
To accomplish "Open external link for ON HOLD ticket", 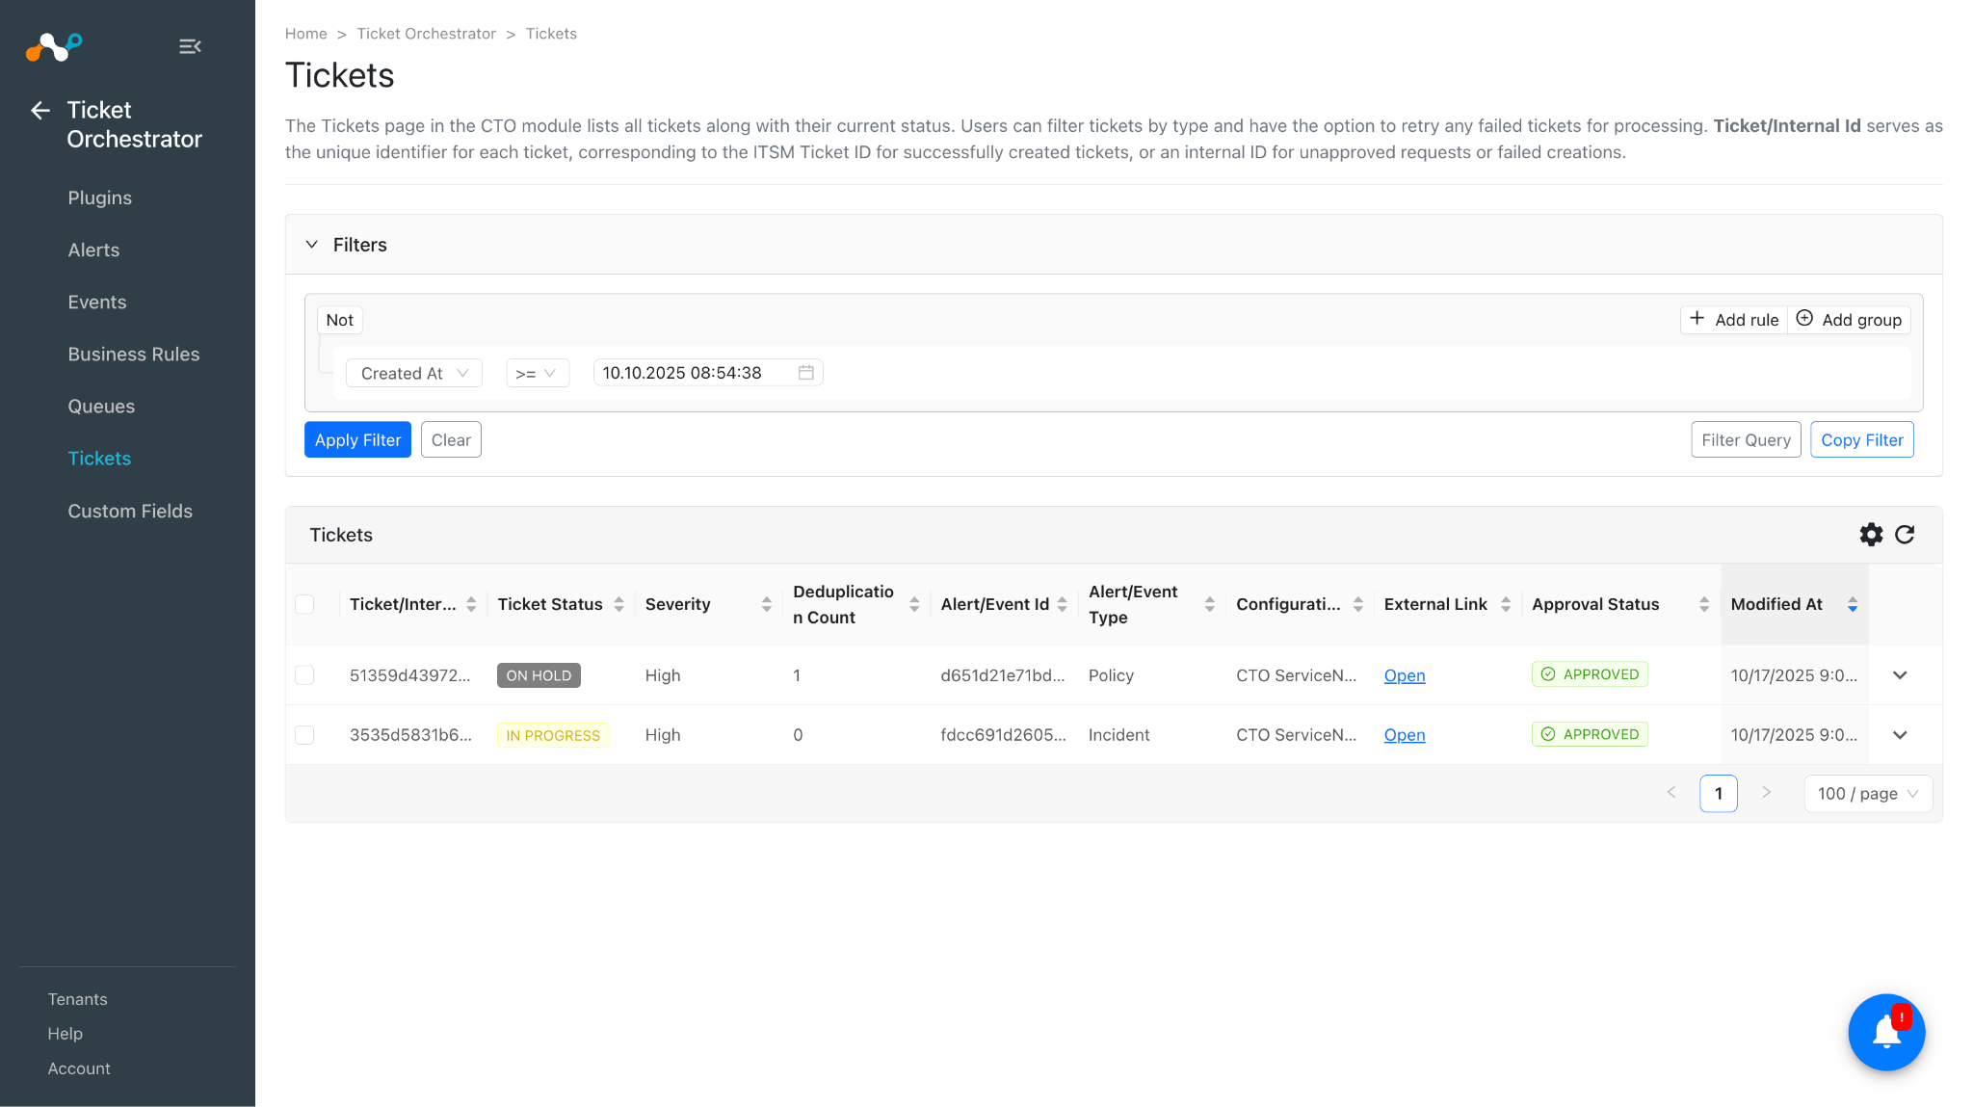I will tap(1405, 675).
